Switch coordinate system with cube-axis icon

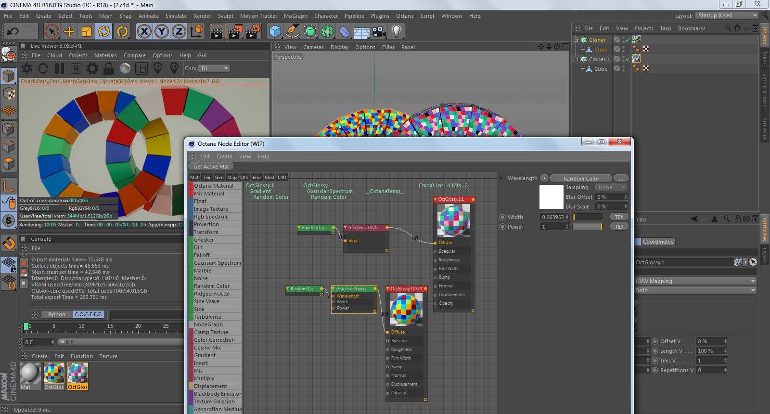(197, 32)
